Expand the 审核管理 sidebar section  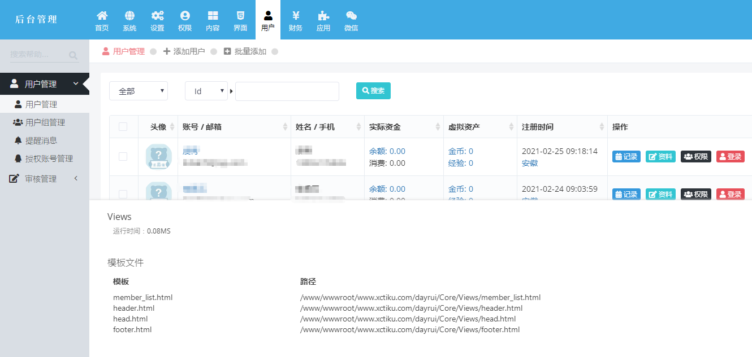(x=44, y=179)
